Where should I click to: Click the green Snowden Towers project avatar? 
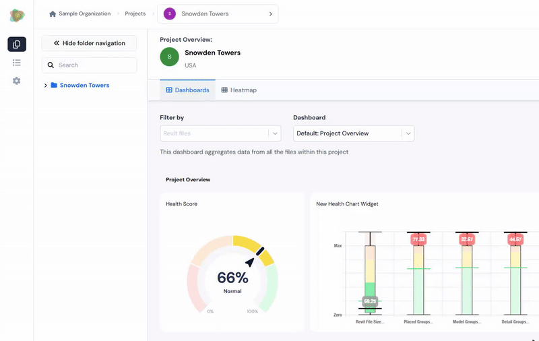[170, 57]
